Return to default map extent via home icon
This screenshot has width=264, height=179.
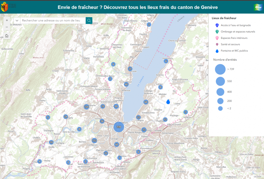coord(7,36)
